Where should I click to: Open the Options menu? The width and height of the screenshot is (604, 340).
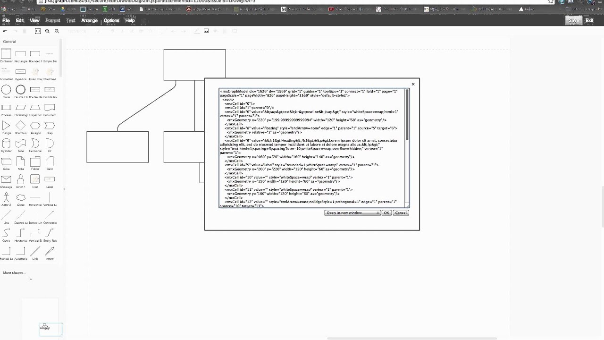click(x=111, y=20)
